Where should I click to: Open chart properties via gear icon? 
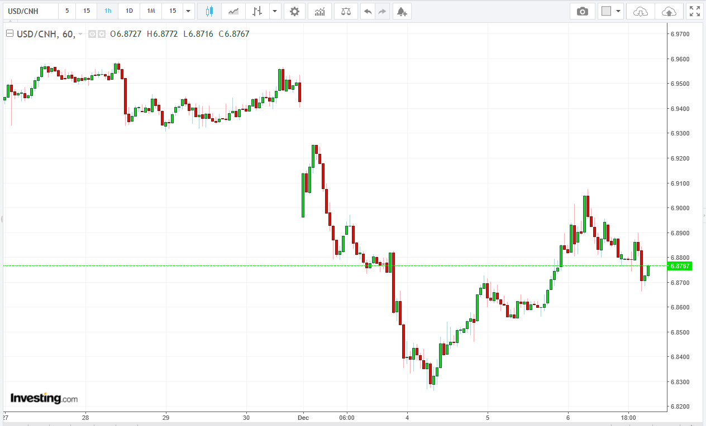(x=294, y=11)
